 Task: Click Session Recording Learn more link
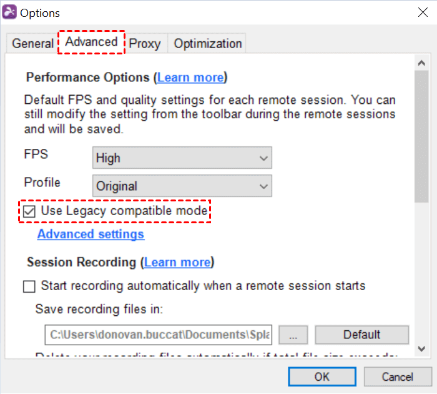(177, 262)
